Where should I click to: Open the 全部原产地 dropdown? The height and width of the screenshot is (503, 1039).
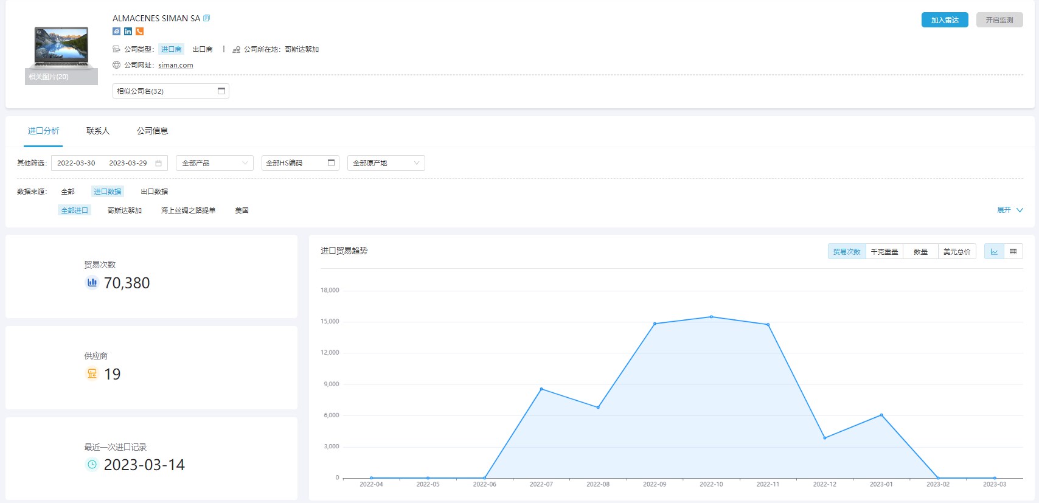[386, 163]
